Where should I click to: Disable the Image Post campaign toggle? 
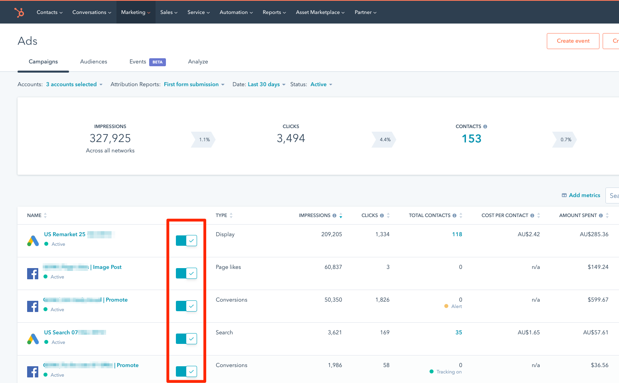(186, 273)
